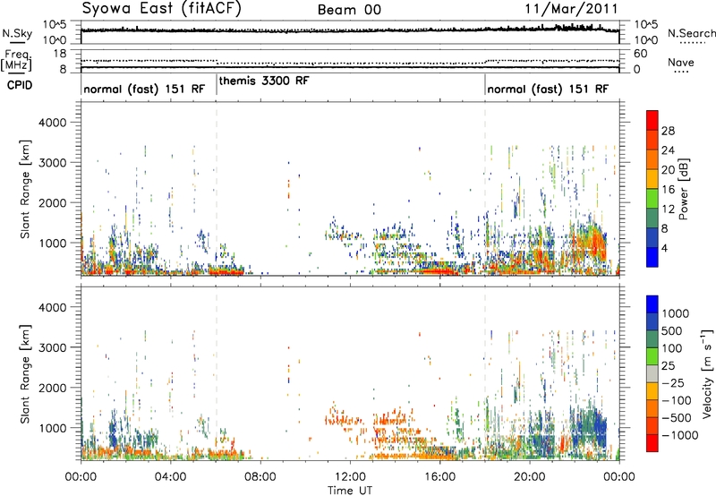This screenshot has width=716, height=496.
Task: Click the '2000' range tick of the velocity panel
Action: tap(53, 388)
